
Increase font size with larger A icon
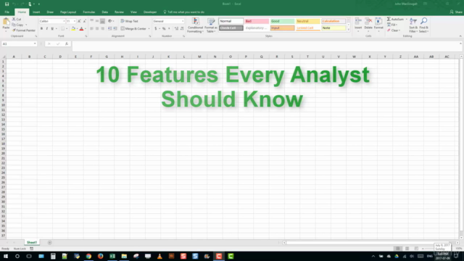[79, 21]
